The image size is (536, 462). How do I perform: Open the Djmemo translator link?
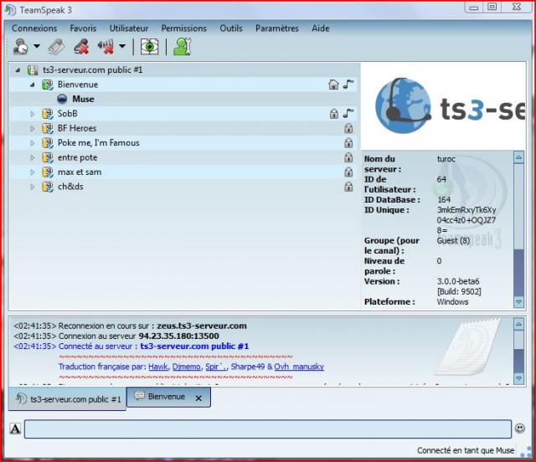pyautogui.click(x=186, y=367)
